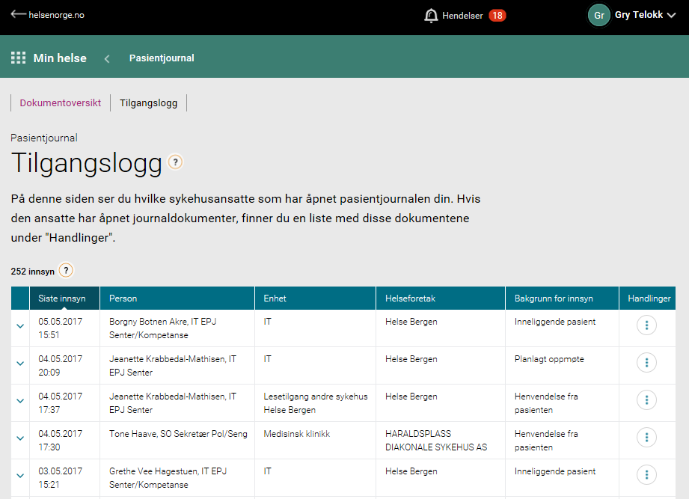This screenshot has width=689, height=499.
Task: Open actions menu for 04.05.2017 20:09 row
Action: (646, 363)
